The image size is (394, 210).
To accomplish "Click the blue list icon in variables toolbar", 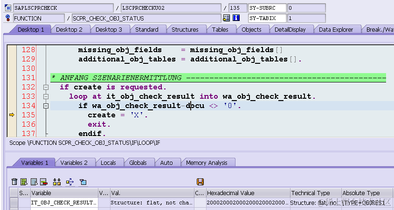I will [x=34, y=182].
